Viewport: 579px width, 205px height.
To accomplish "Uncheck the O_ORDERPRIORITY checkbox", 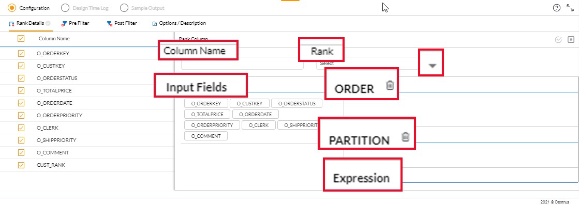I will click(x=21, y=115).
